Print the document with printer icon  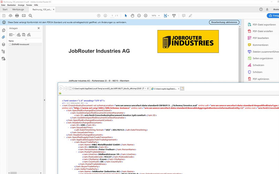pos(17,16)
